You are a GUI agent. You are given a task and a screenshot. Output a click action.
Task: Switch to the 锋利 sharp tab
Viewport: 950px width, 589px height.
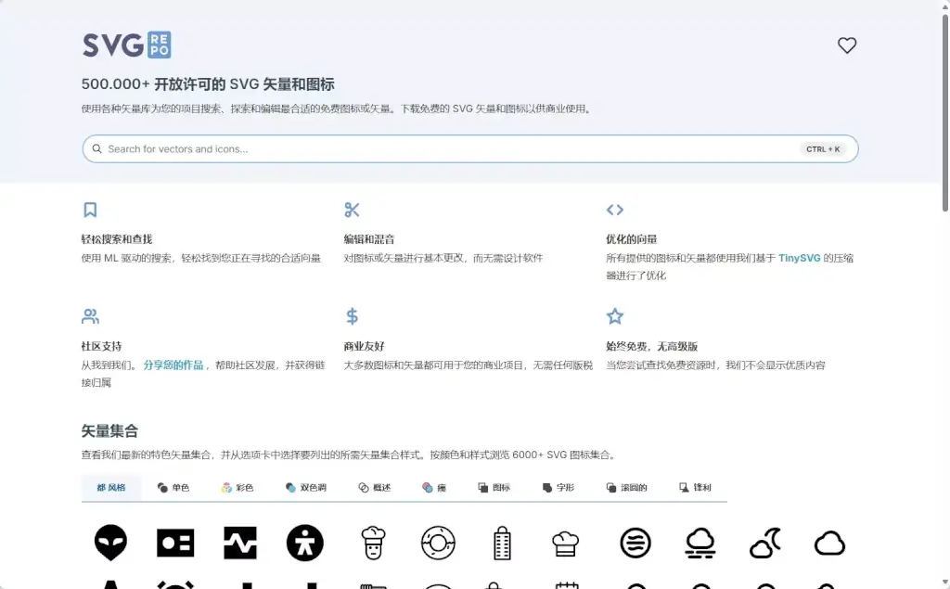(696, 487)
